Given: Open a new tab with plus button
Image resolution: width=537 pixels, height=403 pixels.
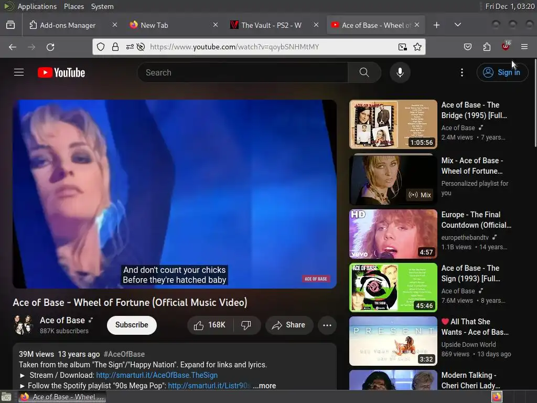Looking at the screenshot, I should 436,25.
